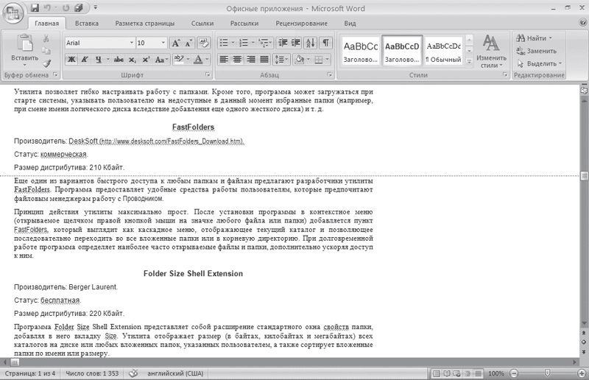Click the spelling check icon in status bar

pos(133,373)
